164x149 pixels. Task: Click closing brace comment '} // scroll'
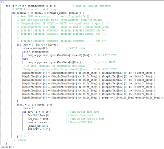tap(19, 140)
